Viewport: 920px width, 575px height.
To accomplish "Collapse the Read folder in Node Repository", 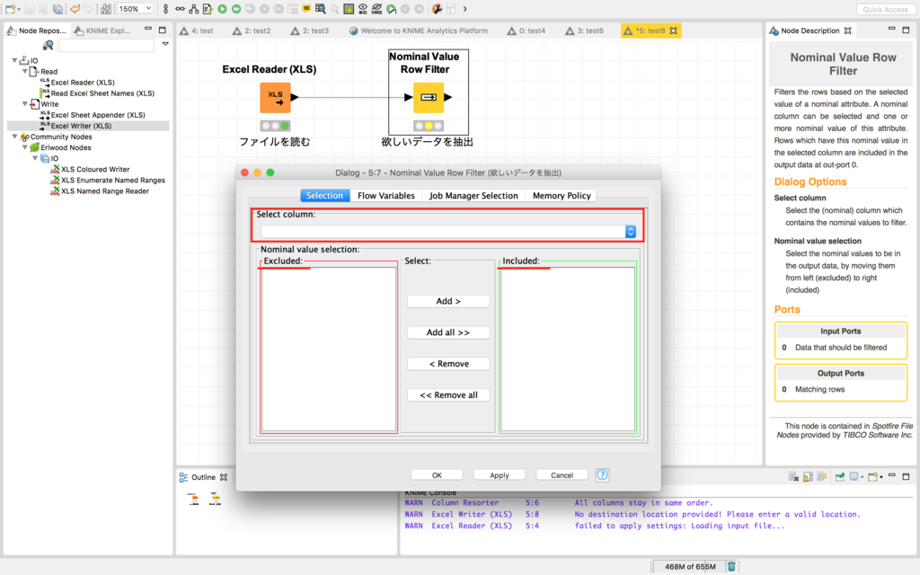I will tap(25, 71).
